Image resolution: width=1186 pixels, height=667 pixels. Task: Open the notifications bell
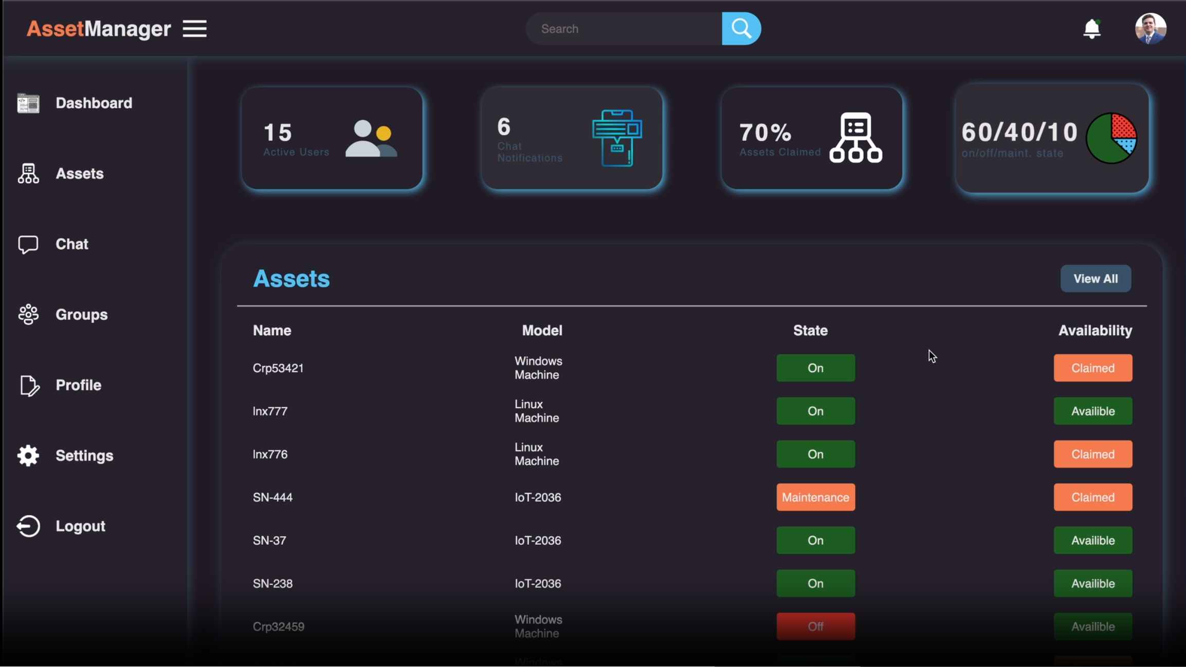1091,29
